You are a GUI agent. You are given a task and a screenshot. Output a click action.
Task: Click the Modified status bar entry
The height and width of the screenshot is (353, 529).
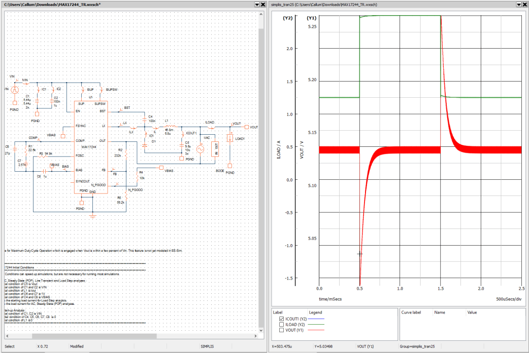coord(77,346)
